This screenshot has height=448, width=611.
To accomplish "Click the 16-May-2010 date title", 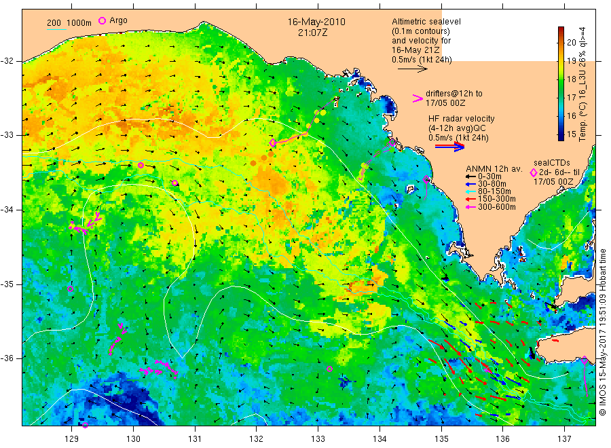I will point(316,22).
